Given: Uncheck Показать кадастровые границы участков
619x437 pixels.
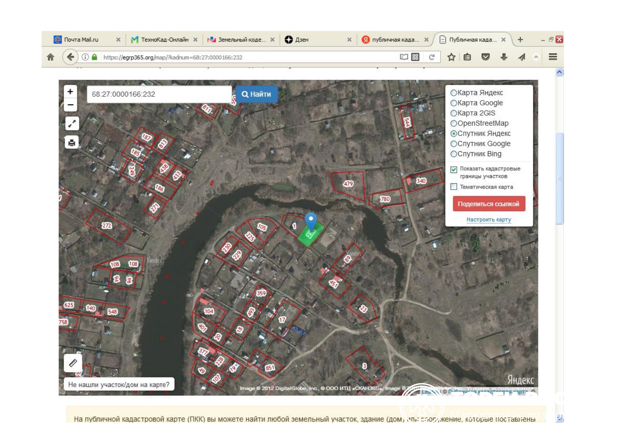Looking at the screenshot, I should pos(454,170).
